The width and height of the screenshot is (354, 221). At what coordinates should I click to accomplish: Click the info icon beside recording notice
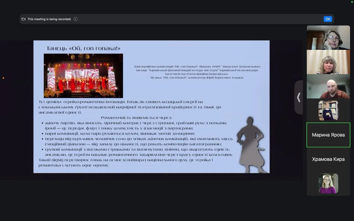76,19
